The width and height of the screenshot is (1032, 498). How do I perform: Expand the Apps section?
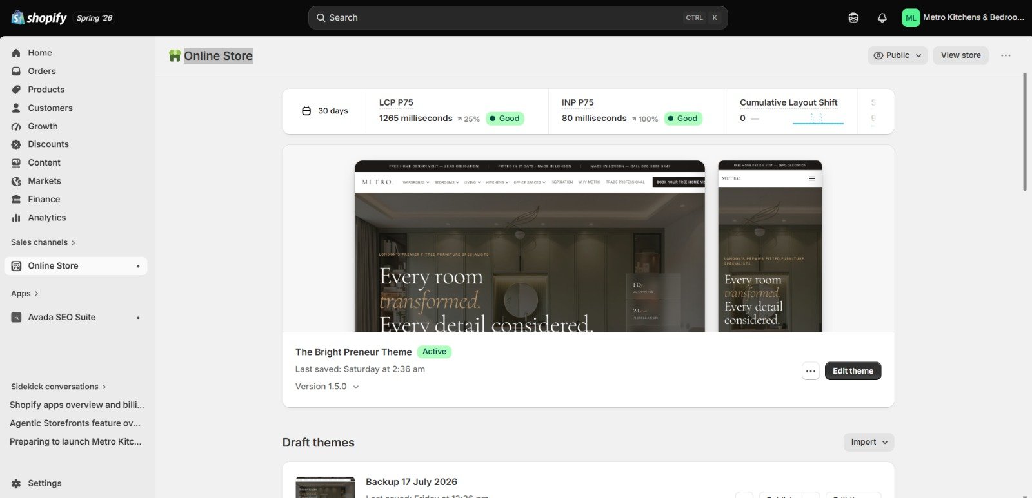click(25, 294)
